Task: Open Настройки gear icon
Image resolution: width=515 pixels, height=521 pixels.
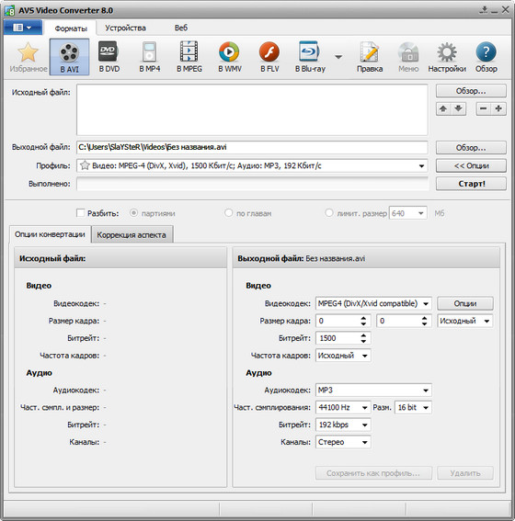Action: 447,57
